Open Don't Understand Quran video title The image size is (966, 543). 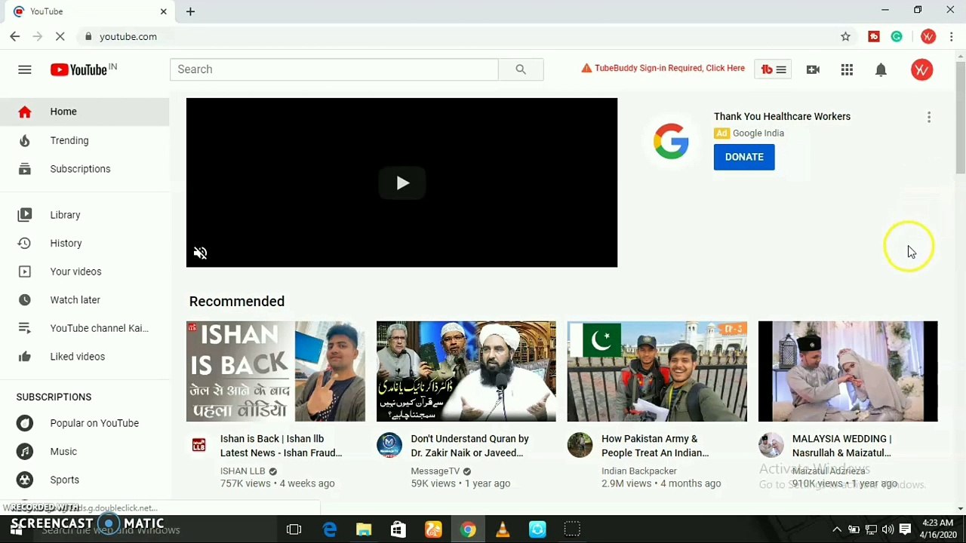point(469,446)
